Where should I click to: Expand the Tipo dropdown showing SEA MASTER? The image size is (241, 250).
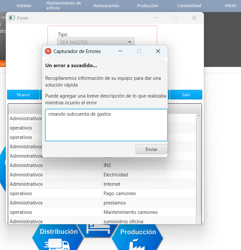tap(96, 42)
